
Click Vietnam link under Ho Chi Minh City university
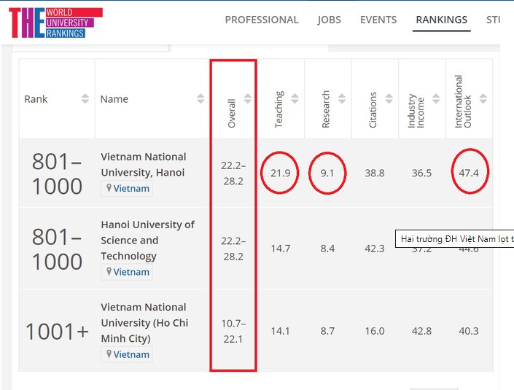tap(131, 354)
